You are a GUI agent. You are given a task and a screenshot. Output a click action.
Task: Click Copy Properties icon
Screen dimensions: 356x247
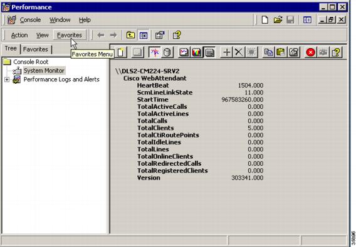269,53
